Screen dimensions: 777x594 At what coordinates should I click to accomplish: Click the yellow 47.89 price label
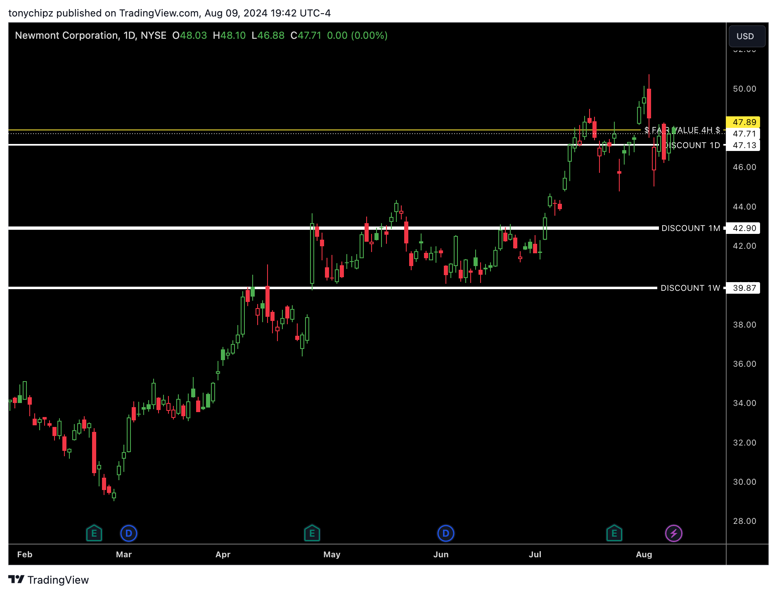point(744,122)
